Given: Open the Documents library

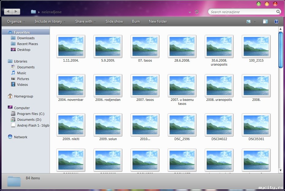Looking at the screenshot, I should coord(26,67).
